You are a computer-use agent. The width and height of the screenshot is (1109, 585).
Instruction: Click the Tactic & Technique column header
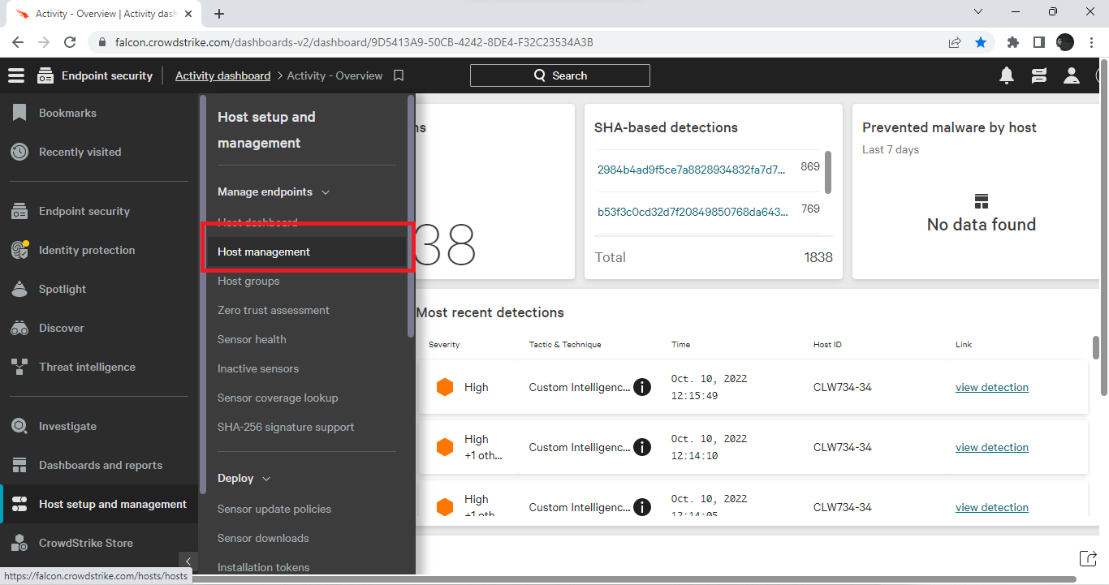[x=565, y=345]
